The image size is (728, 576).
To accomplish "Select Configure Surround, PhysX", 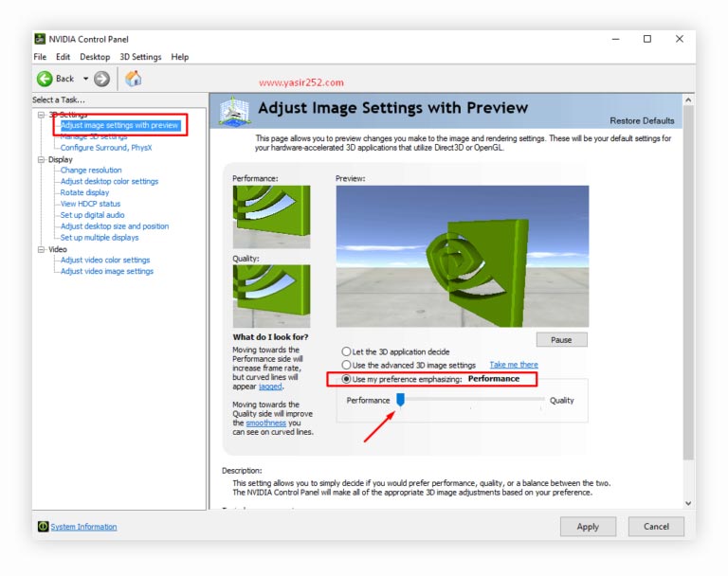I will (106, 148).
